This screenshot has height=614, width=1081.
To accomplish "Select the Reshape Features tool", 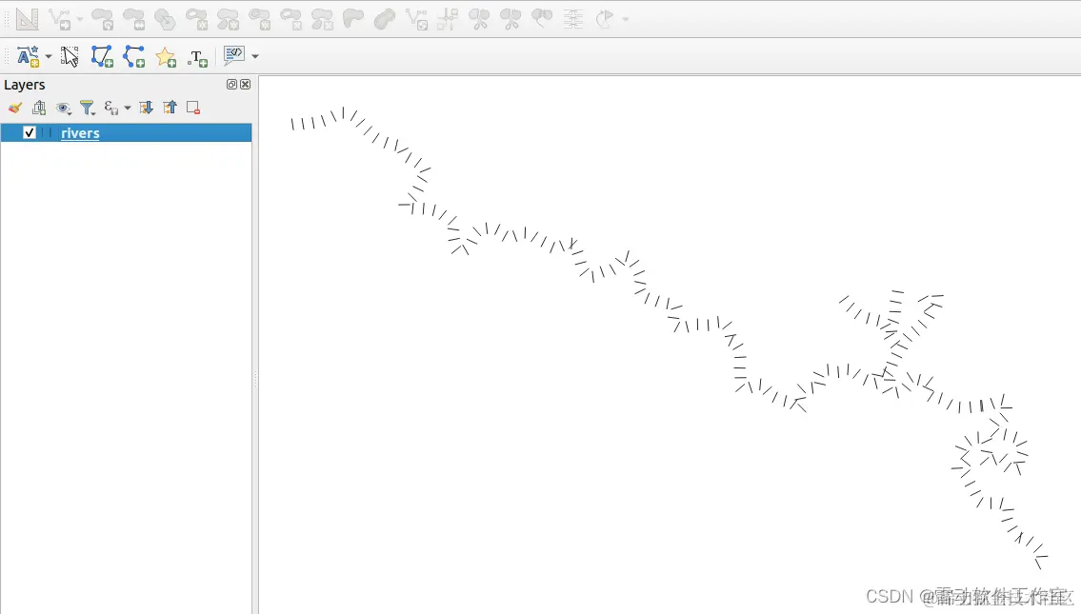I will point(353,19).
